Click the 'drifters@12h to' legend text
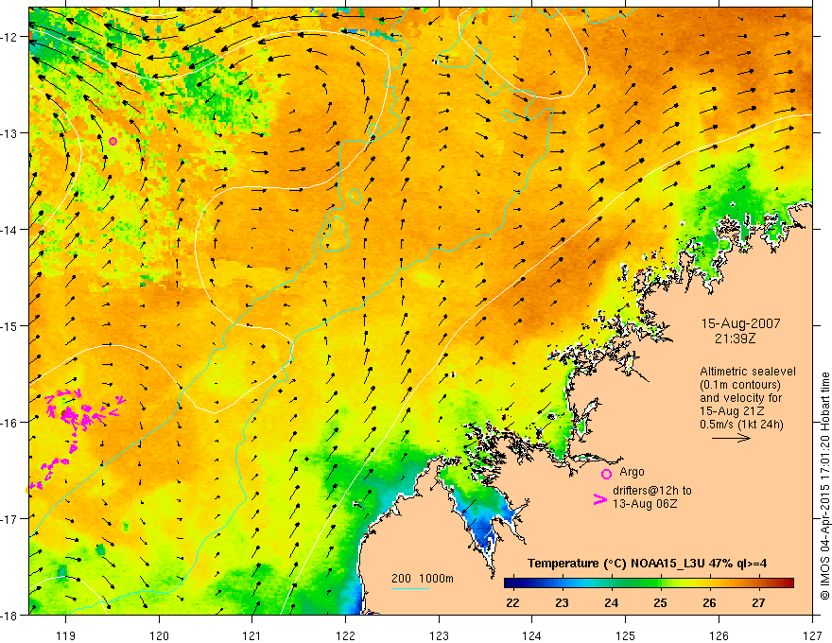 click(652, 490)
